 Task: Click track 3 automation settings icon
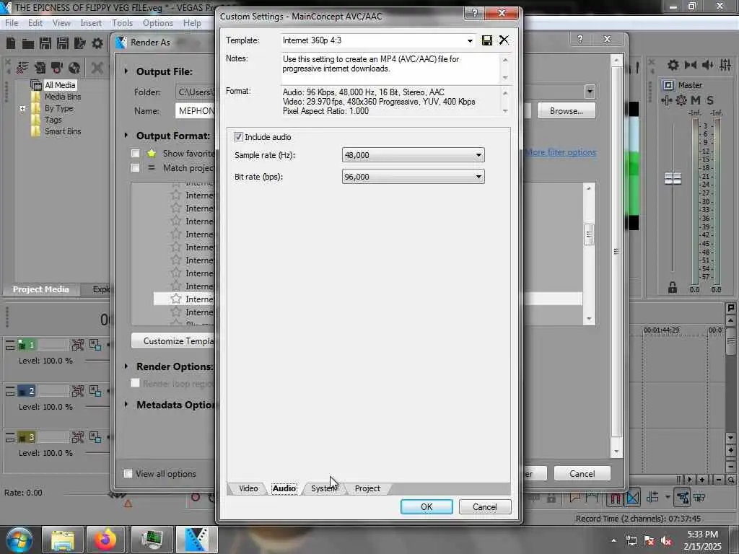pos(77,437)
